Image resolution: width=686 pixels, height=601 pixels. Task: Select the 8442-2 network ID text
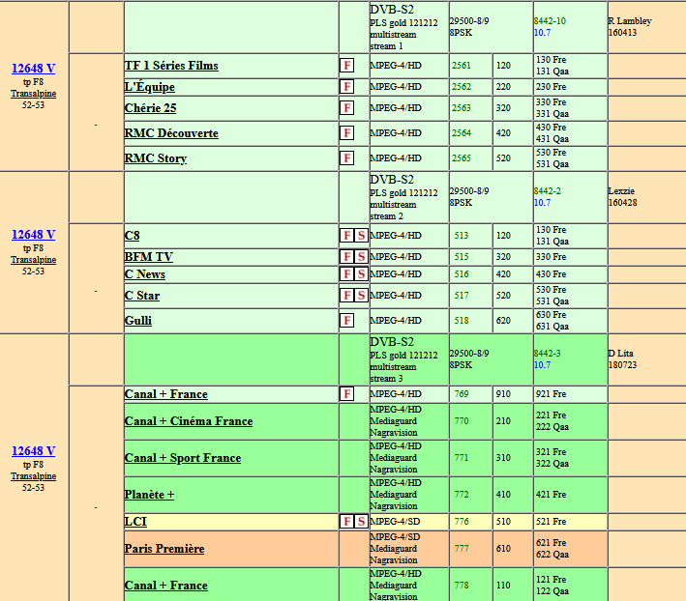coord(548,191)
